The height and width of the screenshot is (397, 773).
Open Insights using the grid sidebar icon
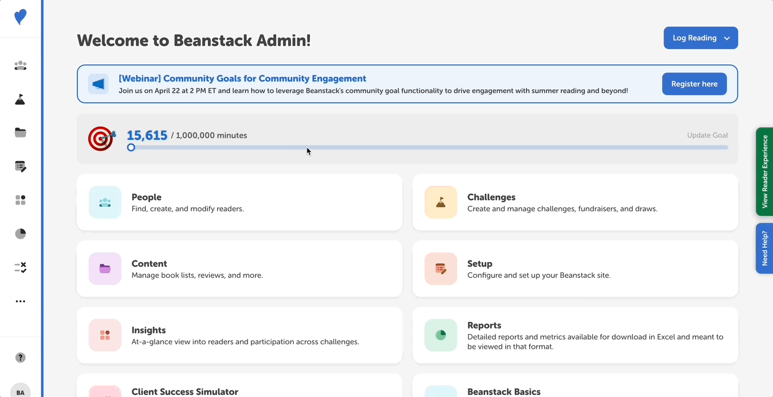pos(20,200)
